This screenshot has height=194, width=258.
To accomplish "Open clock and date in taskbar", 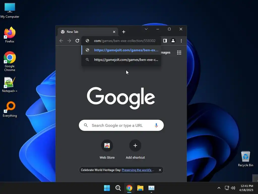I will (x=246, y=188).
